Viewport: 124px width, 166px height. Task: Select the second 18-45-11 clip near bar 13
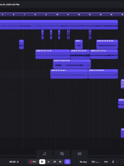pyautogui.click(x=103, y=74)
